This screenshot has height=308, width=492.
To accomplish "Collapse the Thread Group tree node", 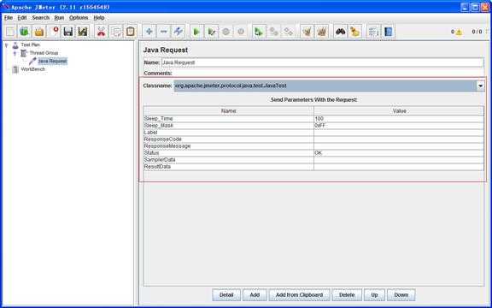I will pyautogui.click(x=15, y=53).
